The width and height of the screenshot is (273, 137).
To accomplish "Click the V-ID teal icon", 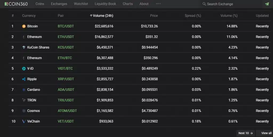I will click(x=24, y=68).
